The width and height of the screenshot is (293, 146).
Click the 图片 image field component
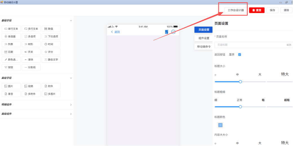point(11,86)
